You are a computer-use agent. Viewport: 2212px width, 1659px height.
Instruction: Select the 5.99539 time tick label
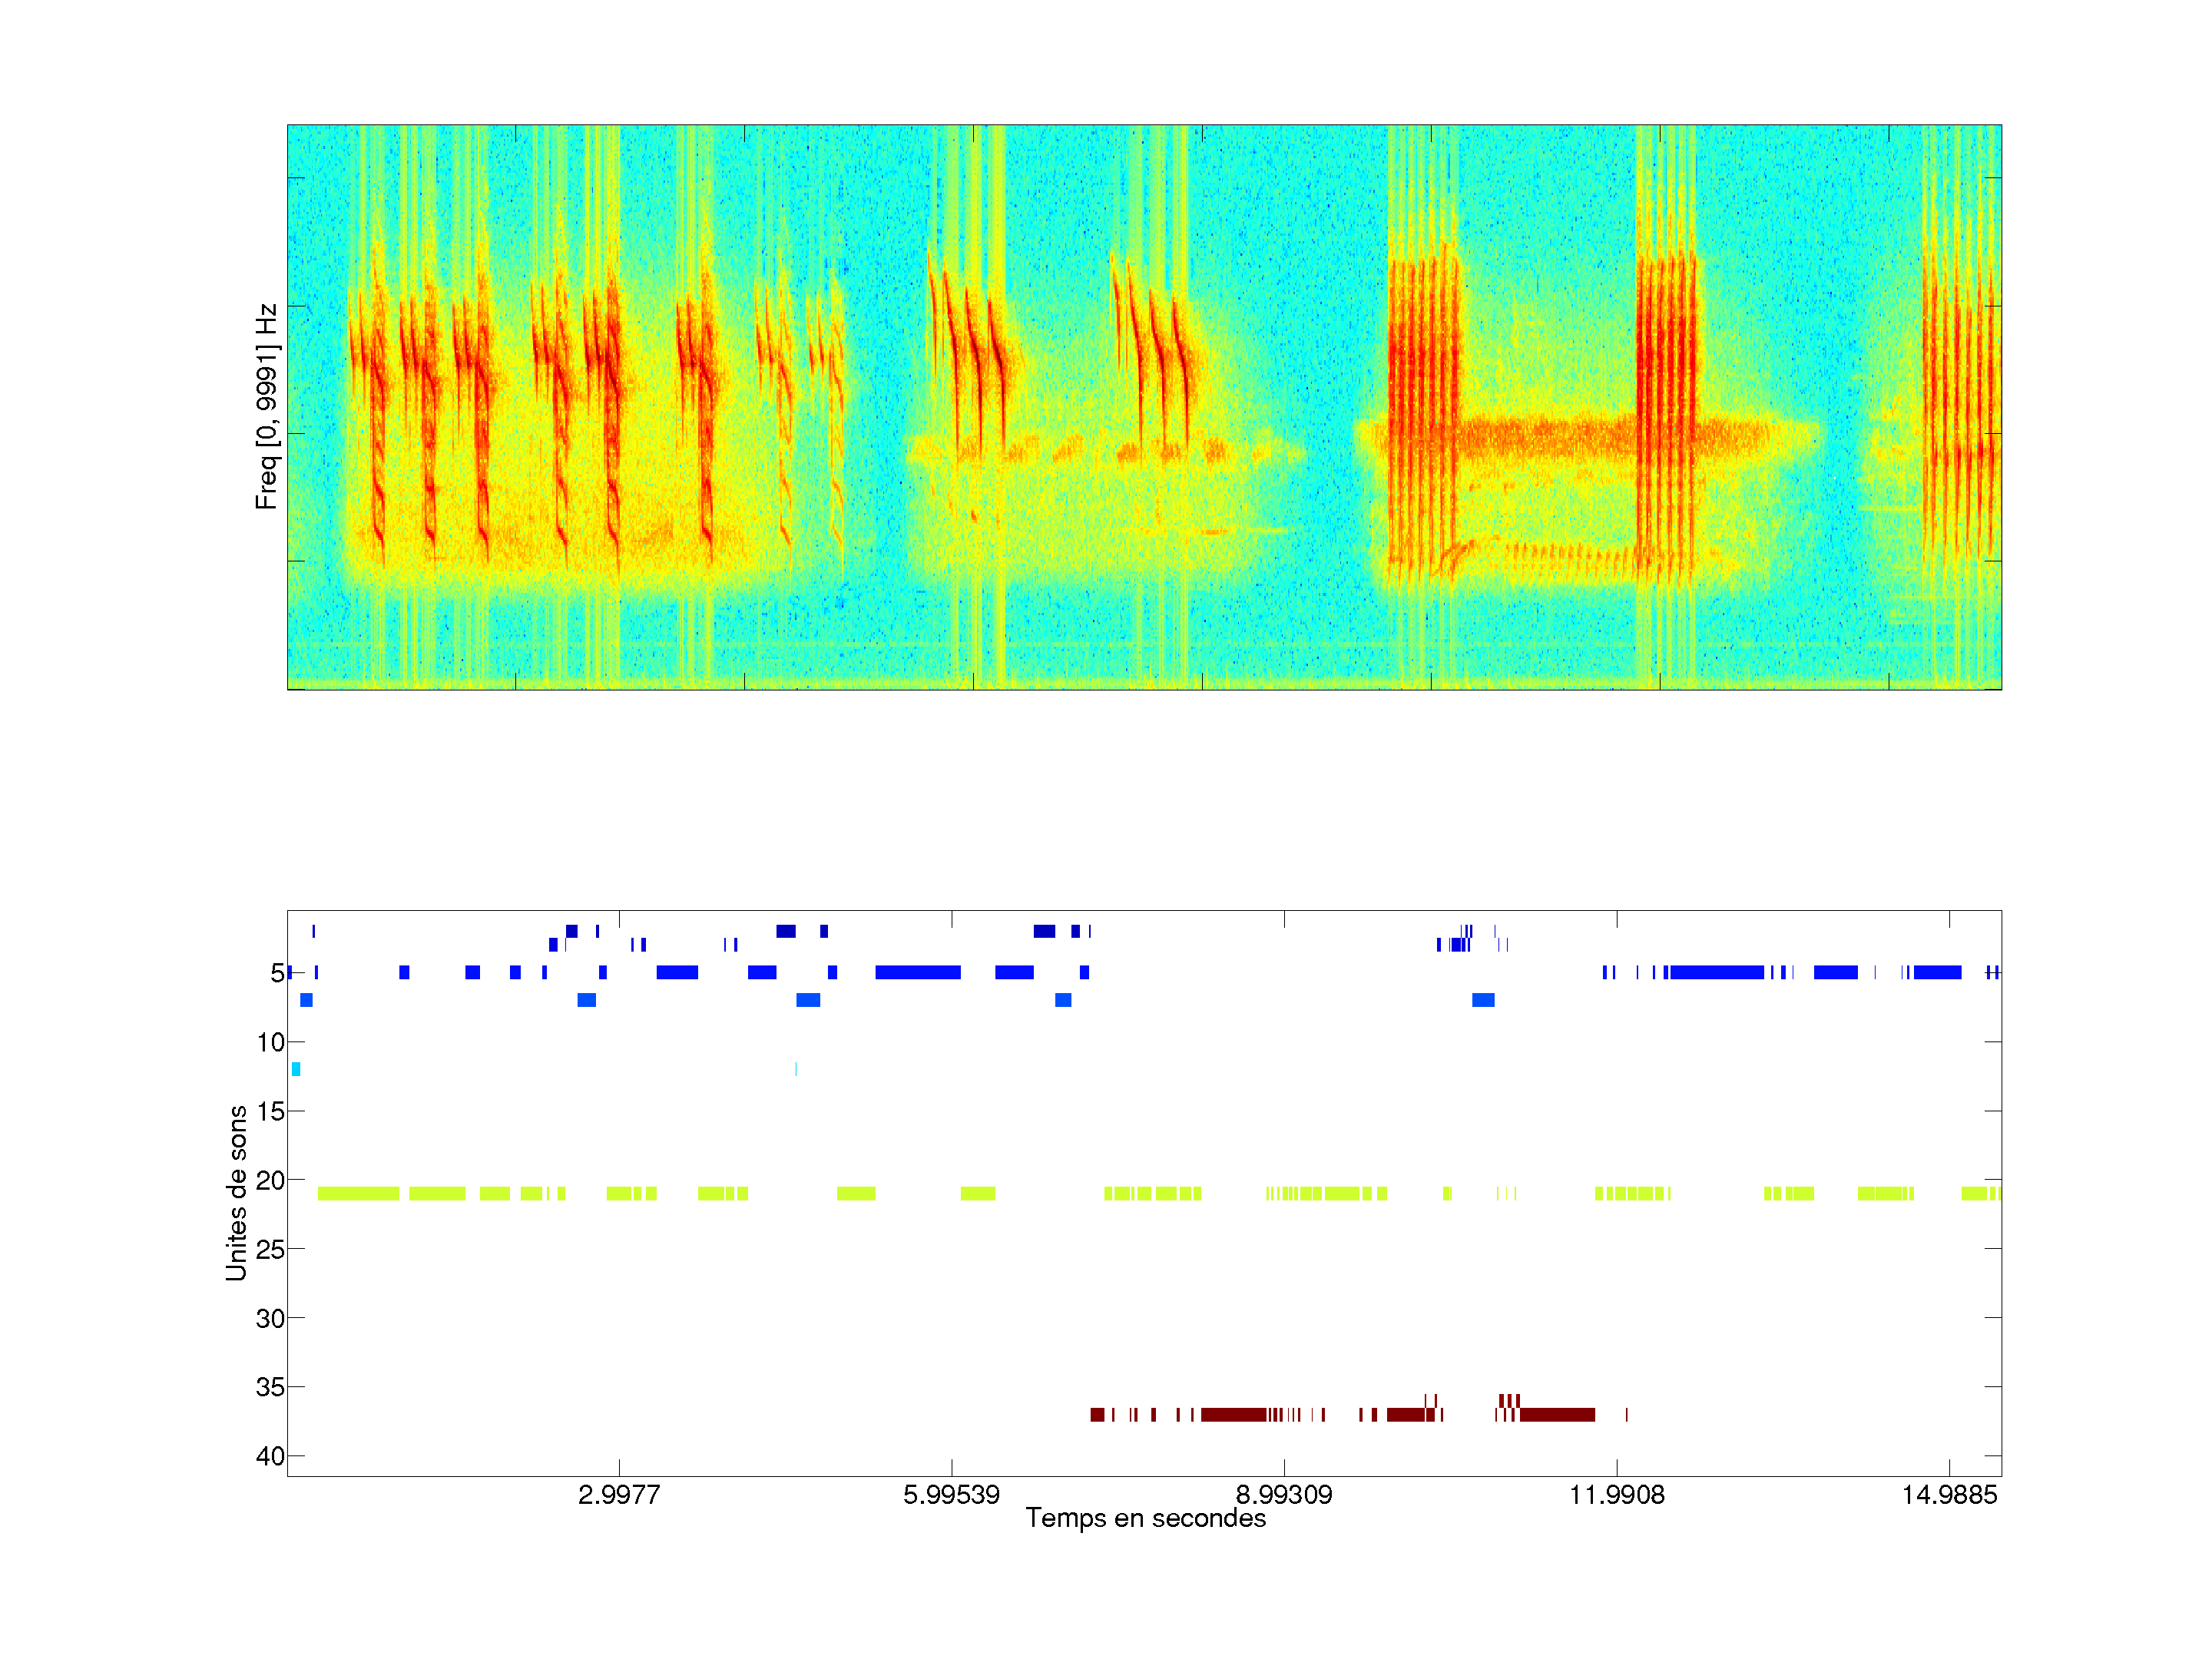[x=951, y=1495]
